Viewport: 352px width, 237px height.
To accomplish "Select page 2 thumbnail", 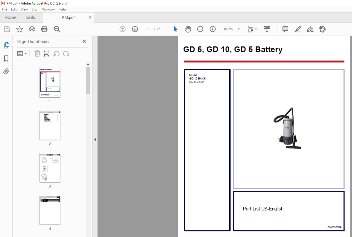I will (50, 125).
